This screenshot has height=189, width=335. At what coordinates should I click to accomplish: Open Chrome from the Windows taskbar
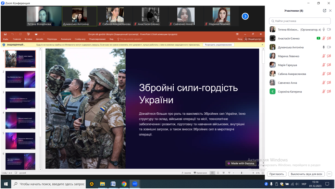click(x=124, y=184)
